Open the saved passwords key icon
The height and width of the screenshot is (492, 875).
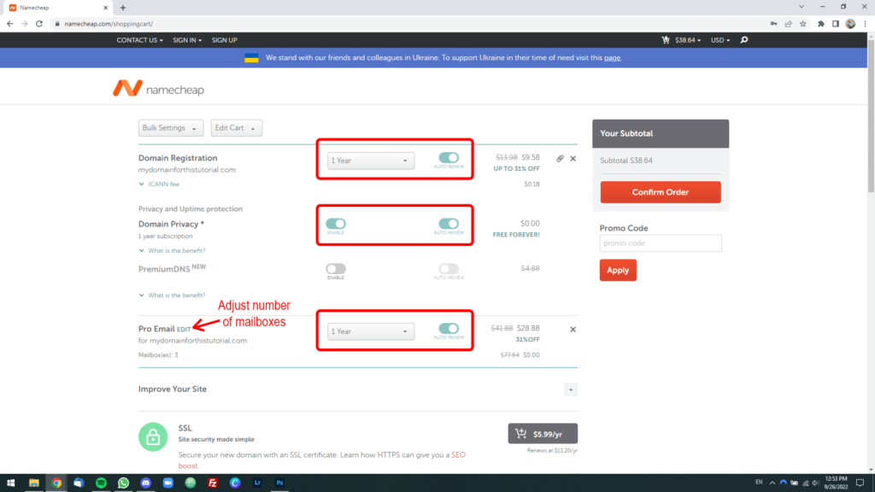(773, 23)
